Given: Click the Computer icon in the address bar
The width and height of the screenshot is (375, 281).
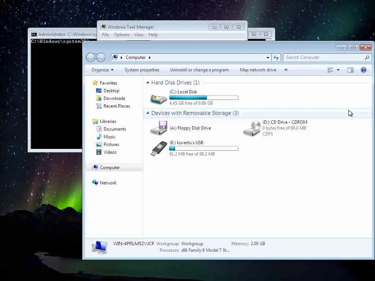Looking at the screenshot, I should click(115, 57).
